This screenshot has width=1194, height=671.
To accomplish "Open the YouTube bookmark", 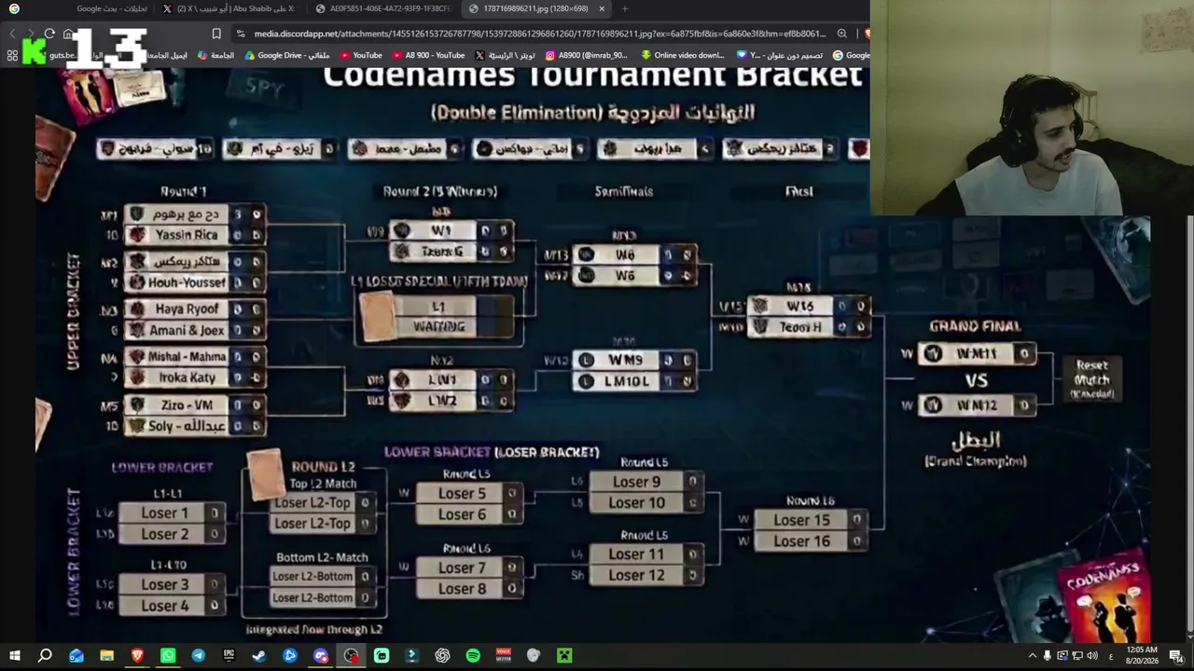I will [361, 55].
